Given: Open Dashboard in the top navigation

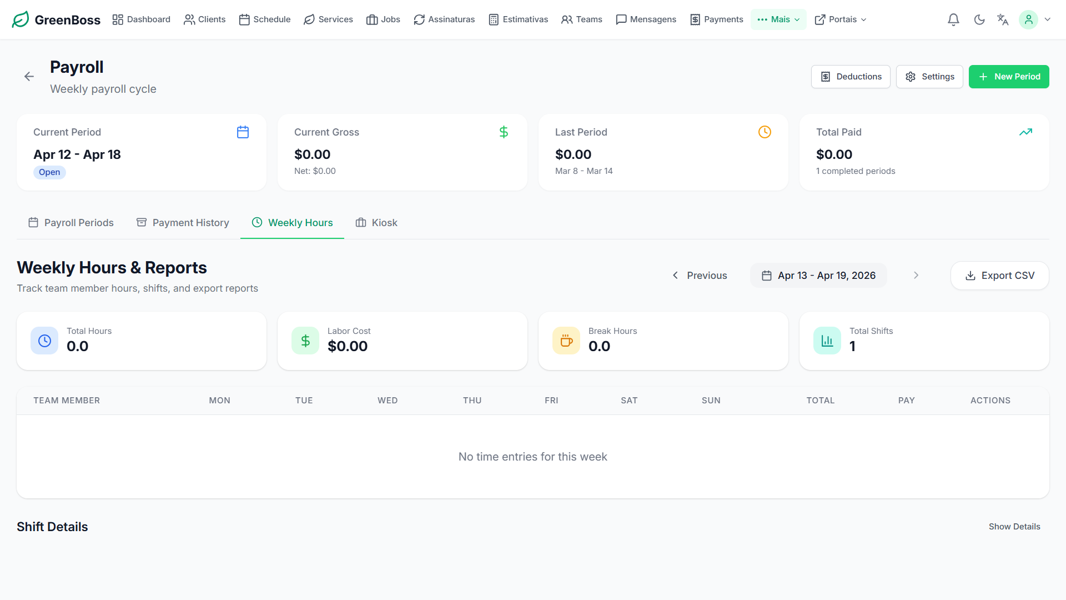Looking at the screenshot, I should coord(141,19).
